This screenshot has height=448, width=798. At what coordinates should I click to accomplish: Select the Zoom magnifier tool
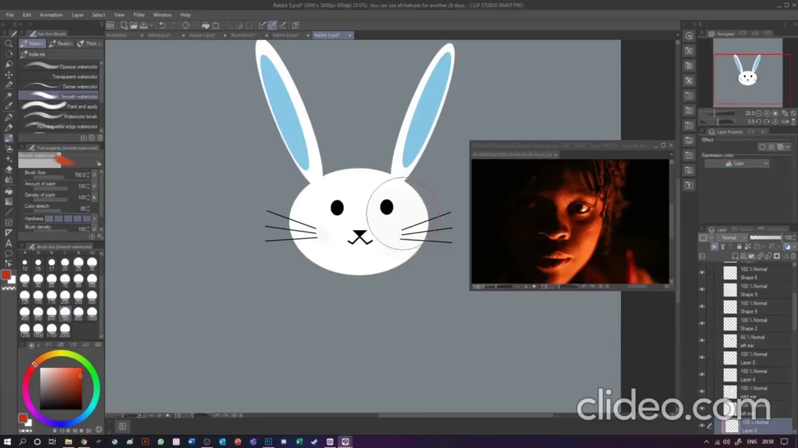[9, 44]
